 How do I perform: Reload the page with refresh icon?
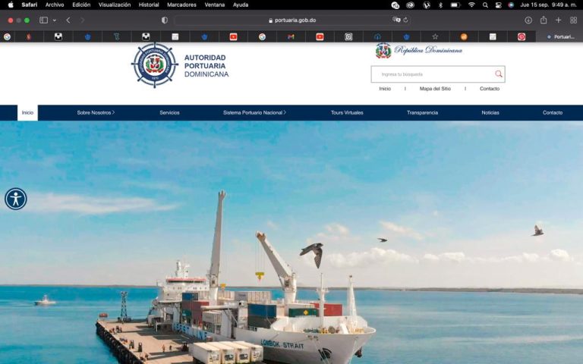tap(406, 20)
